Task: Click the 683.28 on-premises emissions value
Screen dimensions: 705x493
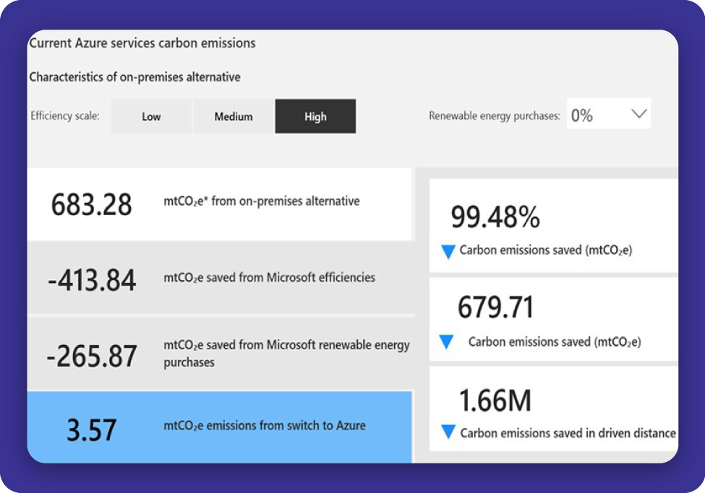Action: coord(92,205)
